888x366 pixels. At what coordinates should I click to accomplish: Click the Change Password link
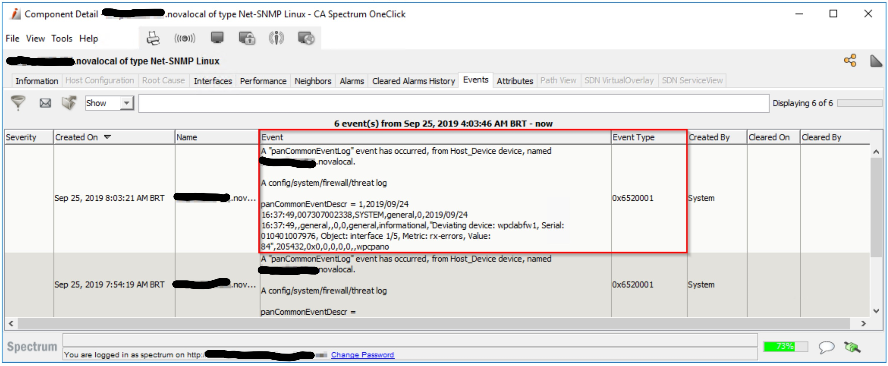tap(362, 355)
